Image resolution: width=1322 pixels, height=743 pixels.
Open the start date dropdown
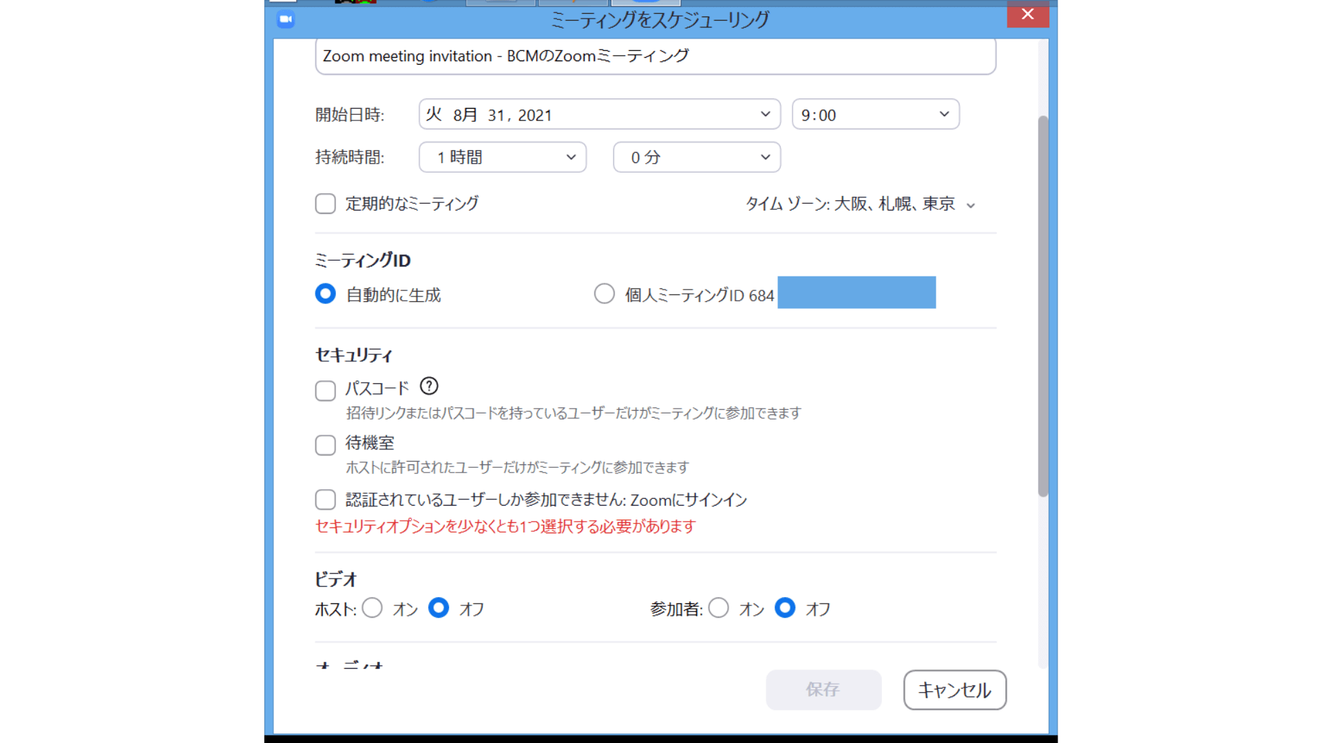(x=764, y=114)
